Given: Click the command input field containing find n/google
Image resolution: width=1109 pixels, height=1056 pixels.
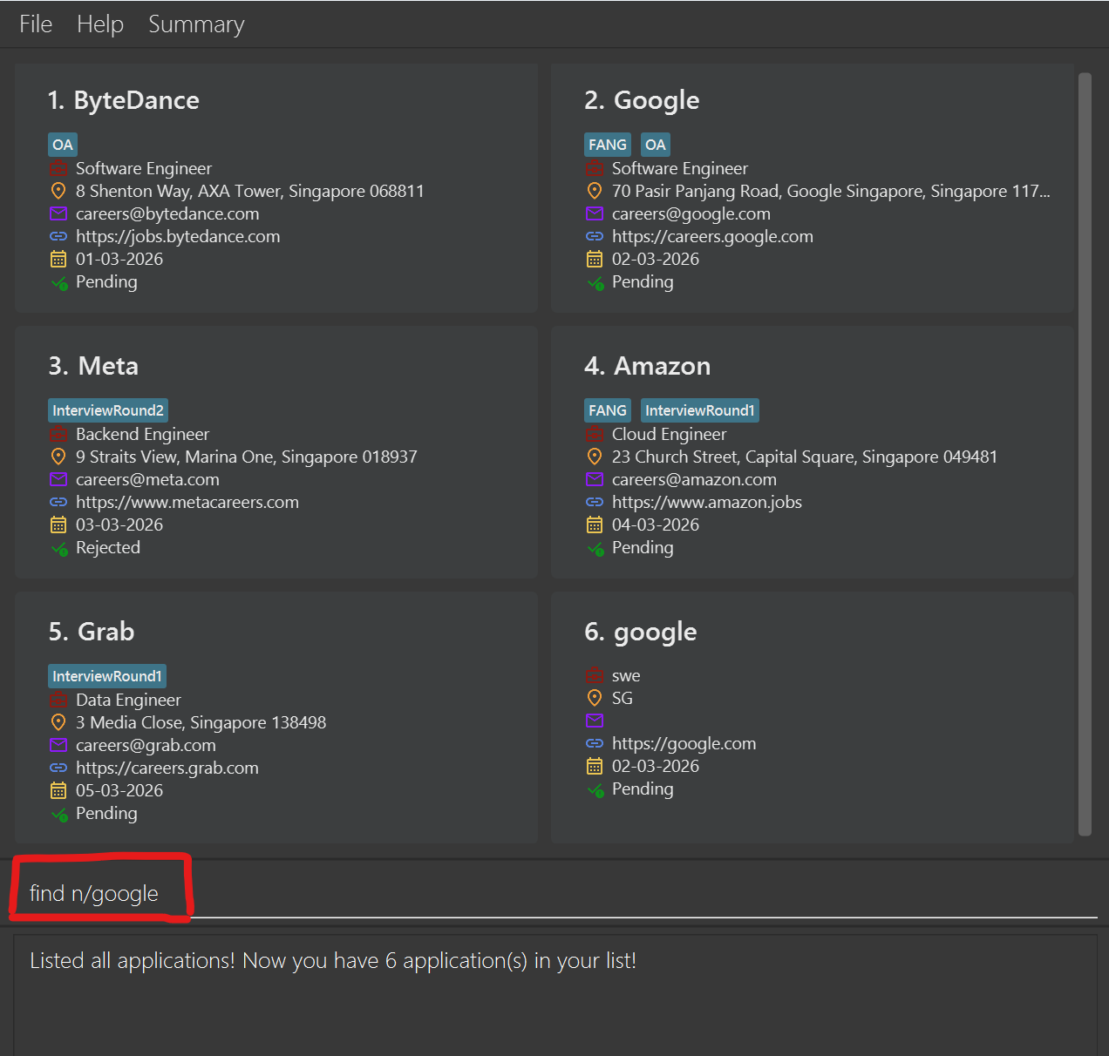Looking at the screenshot, I should 558,894.
